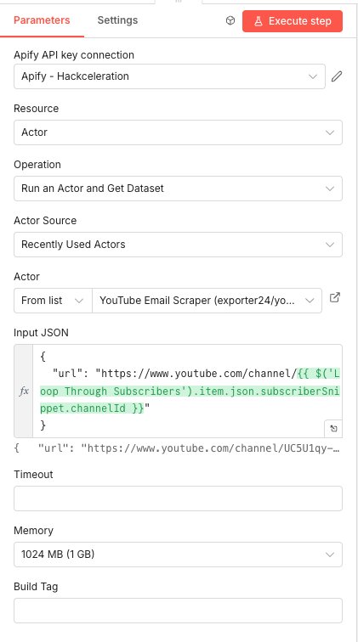This screenshot has width=358, height=642.
Task: Focus the Build Tag input field
Action: 178,611
